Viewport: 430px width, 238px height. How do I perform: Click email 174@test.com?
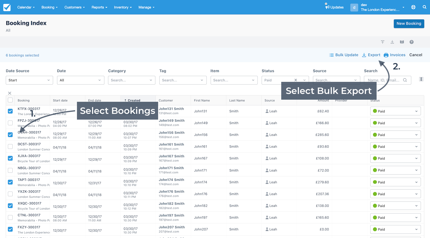[169, 184]
